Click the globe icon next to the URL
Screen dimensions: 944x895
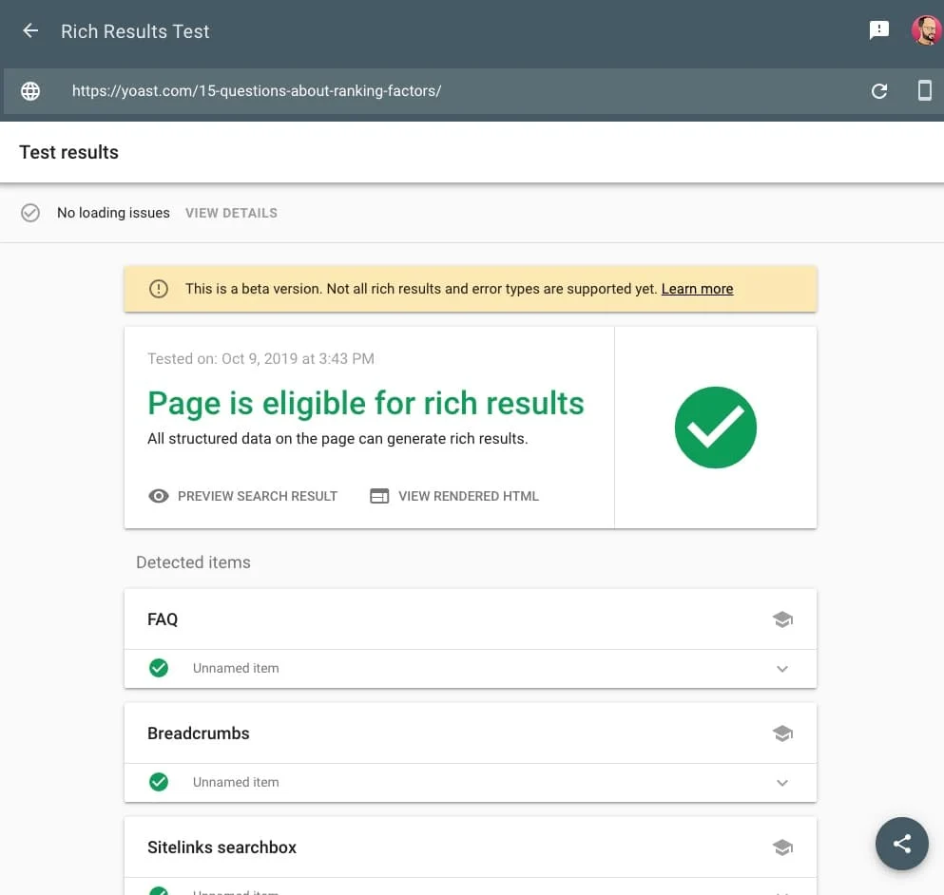point(29,90)
